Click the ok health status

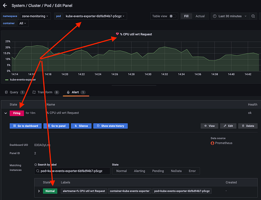250,113
